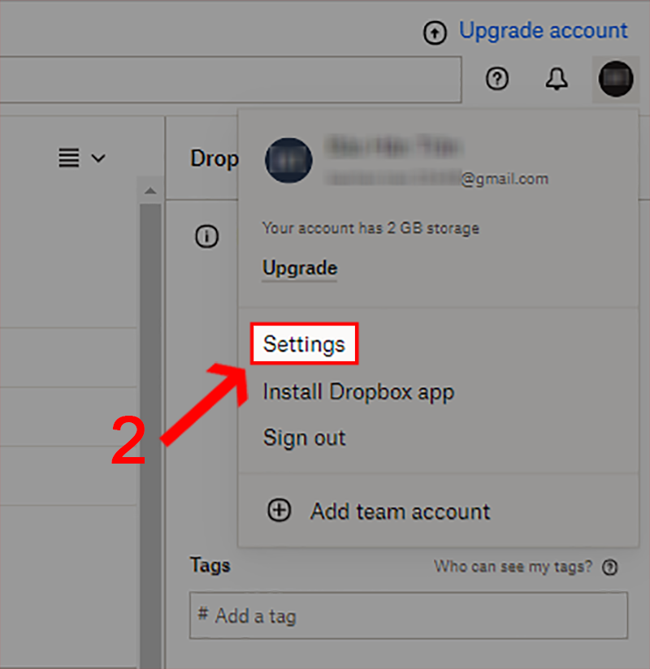Image resolution: width=650 pixels, height=669 pixels.
Task: Click the account avatar in top bar
Action: [616, 79]
